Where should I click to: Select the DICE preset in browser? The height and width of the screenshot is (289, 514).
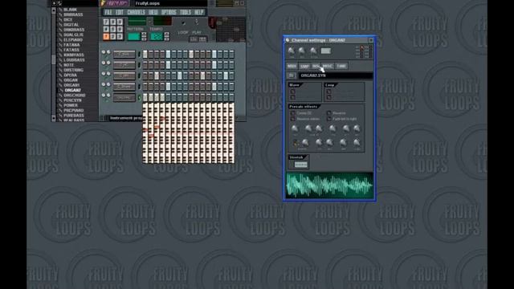67,19
